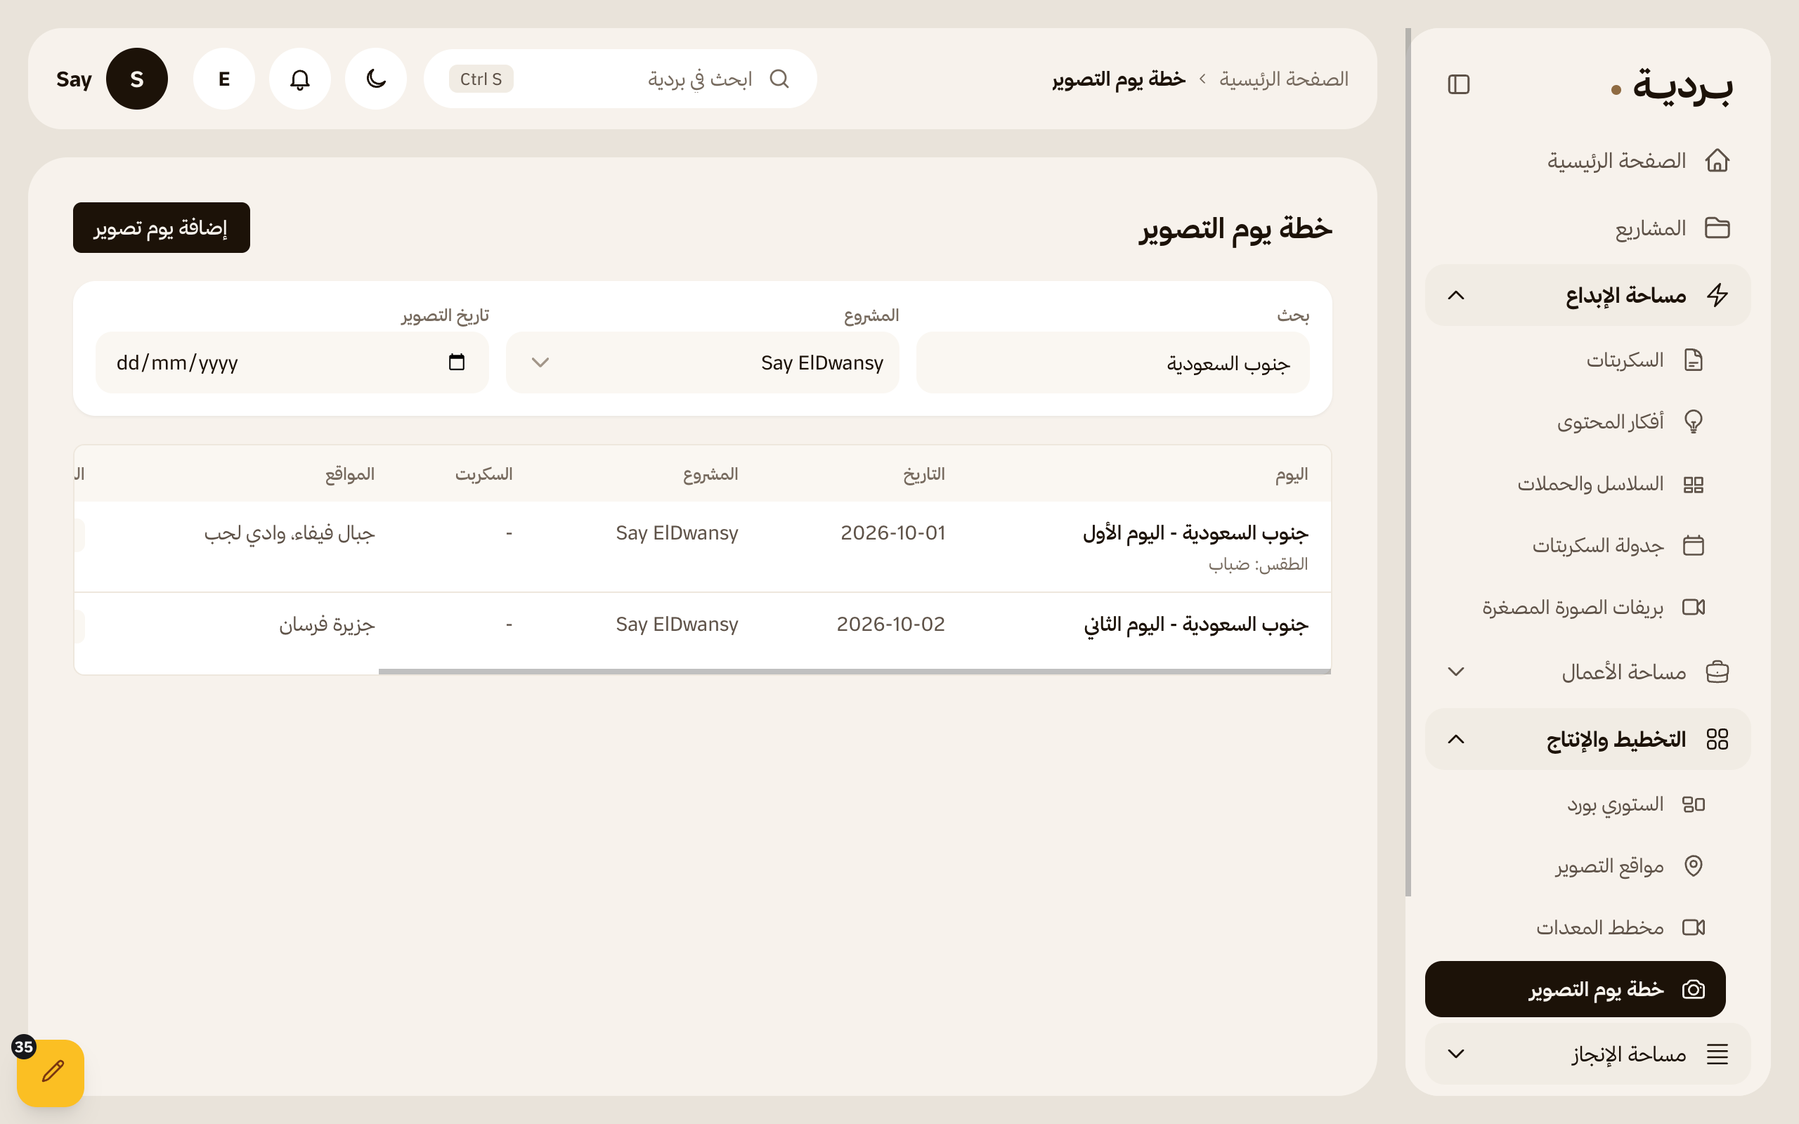Open جدولة السكربتات menu item
Image resolution: width=1799 pixels, height=1124 pixels.
tap(1575, 545)
